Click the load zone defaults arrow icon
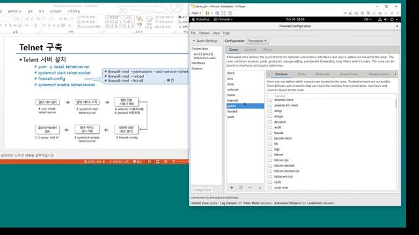 pos(259,187)
